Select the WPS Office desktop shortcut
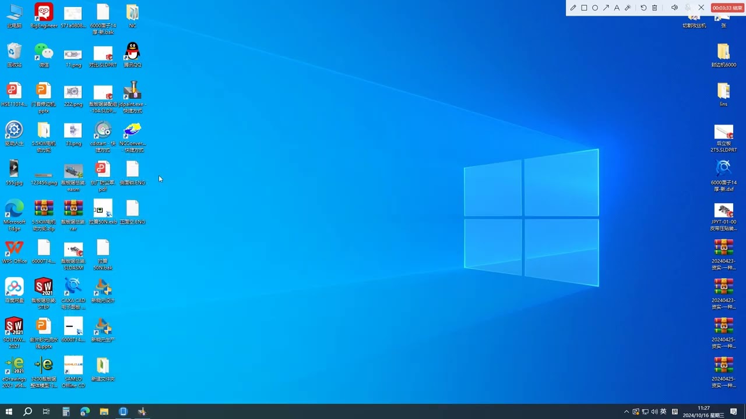This screenshot has width=746, height=419. tap(15, 252)
